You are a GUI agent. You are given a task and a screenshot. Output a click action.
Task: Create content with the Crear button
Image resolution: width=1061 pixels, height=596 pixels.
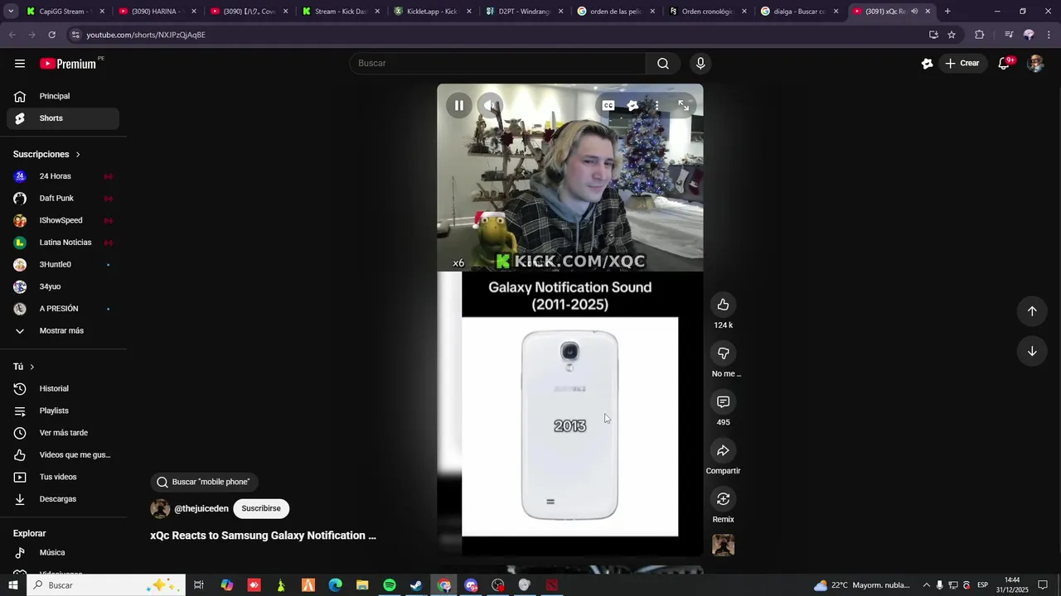pos(962,64)
